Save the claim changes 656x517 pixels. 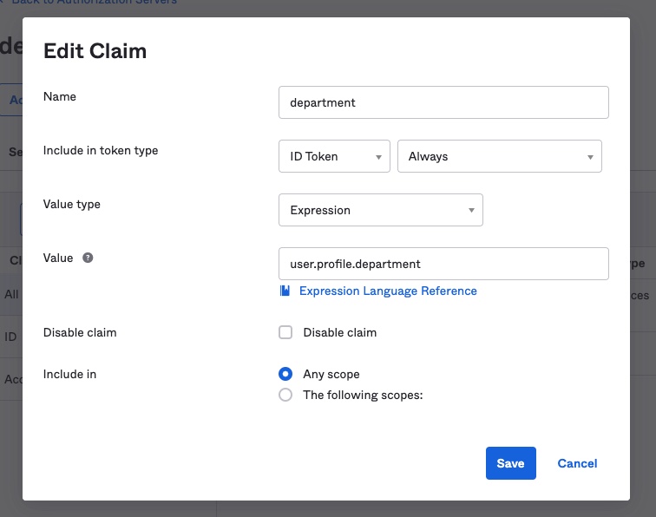(510, 463)
